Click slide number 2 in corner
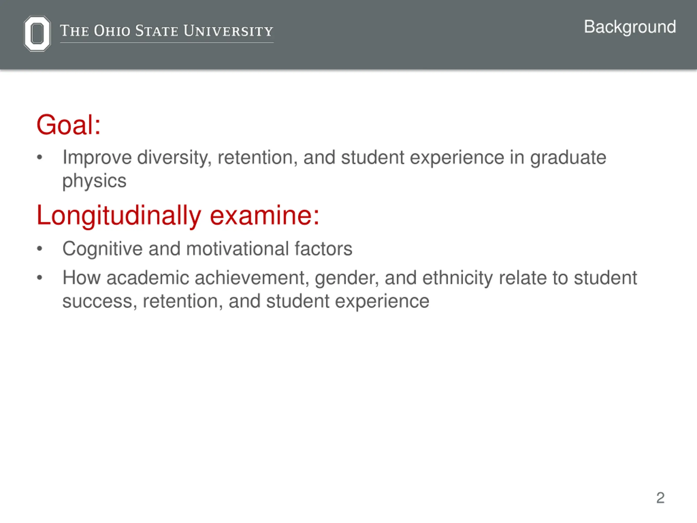This screenshot has width=697, height=523. pos(661,498)
